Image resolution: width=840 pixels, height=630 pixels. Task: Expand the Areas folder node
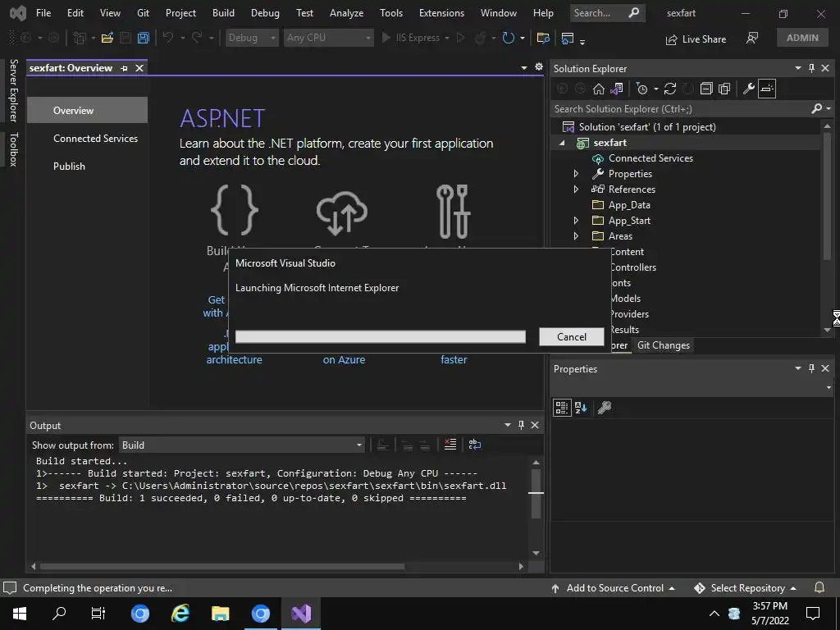pyautogui.click(x=576, y=235)
